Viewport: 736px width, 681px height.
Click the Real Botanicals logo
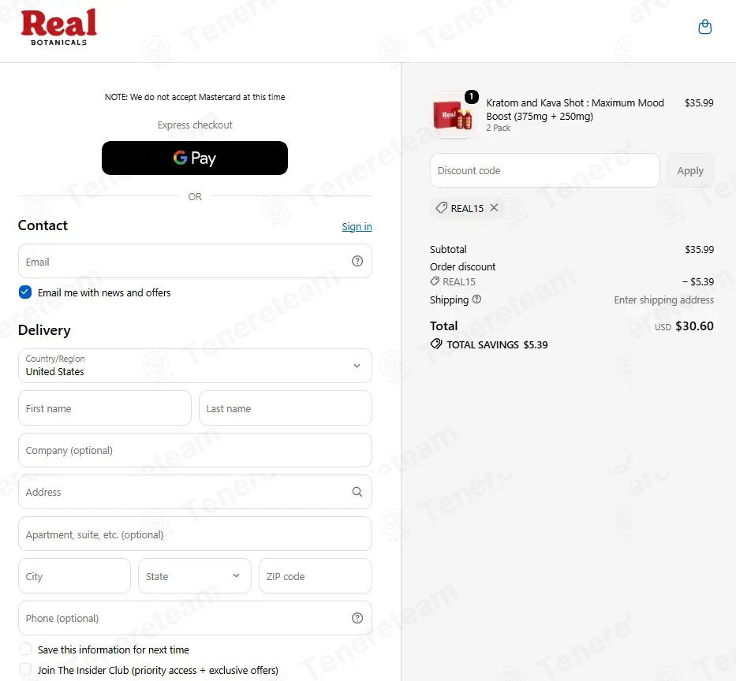[x=58, y=28]
